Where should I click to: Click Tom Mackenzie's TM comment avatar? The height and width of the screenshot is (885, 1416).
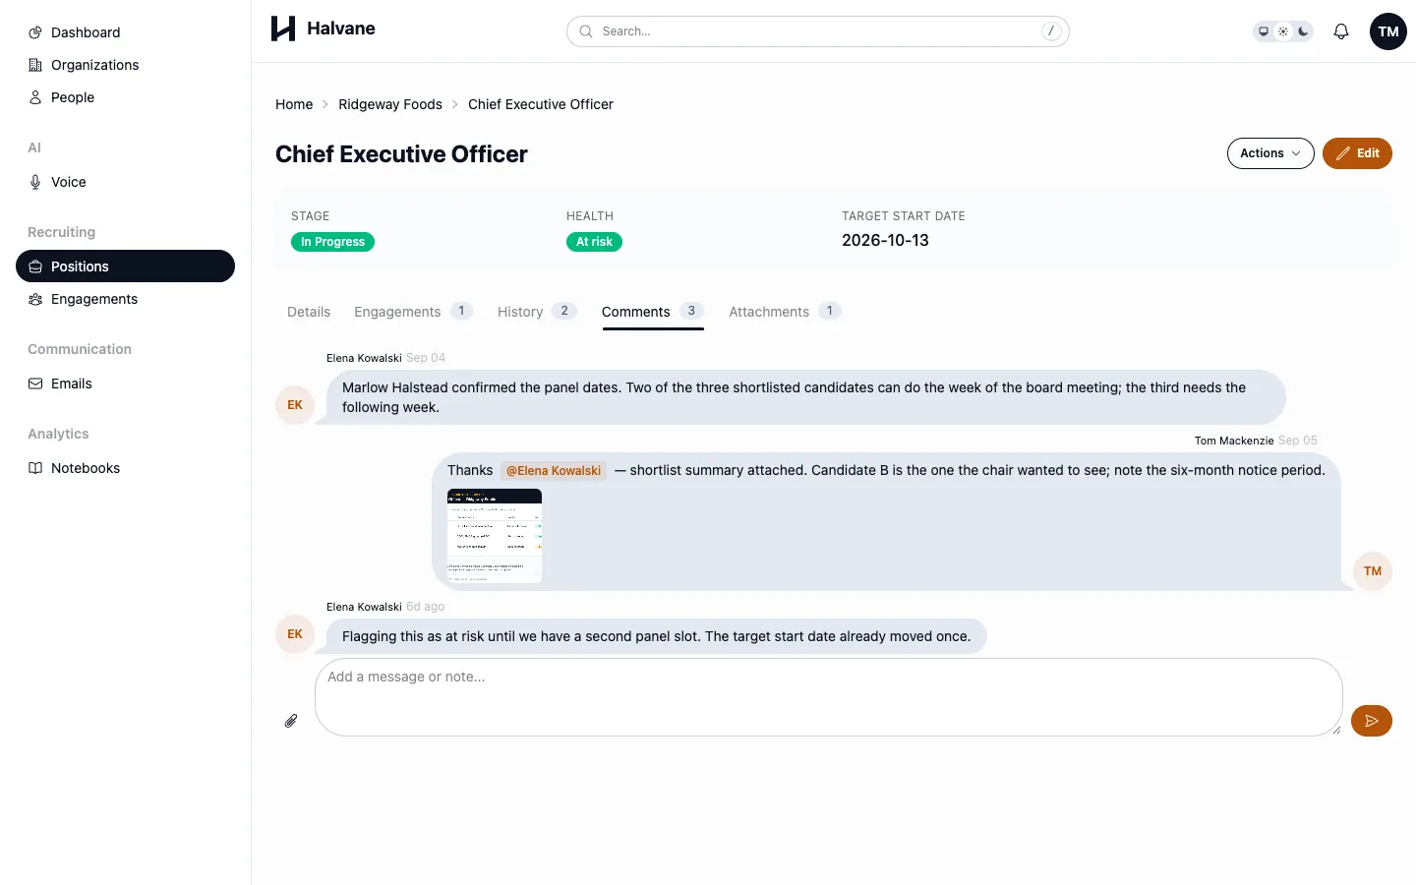point(1373,571)
